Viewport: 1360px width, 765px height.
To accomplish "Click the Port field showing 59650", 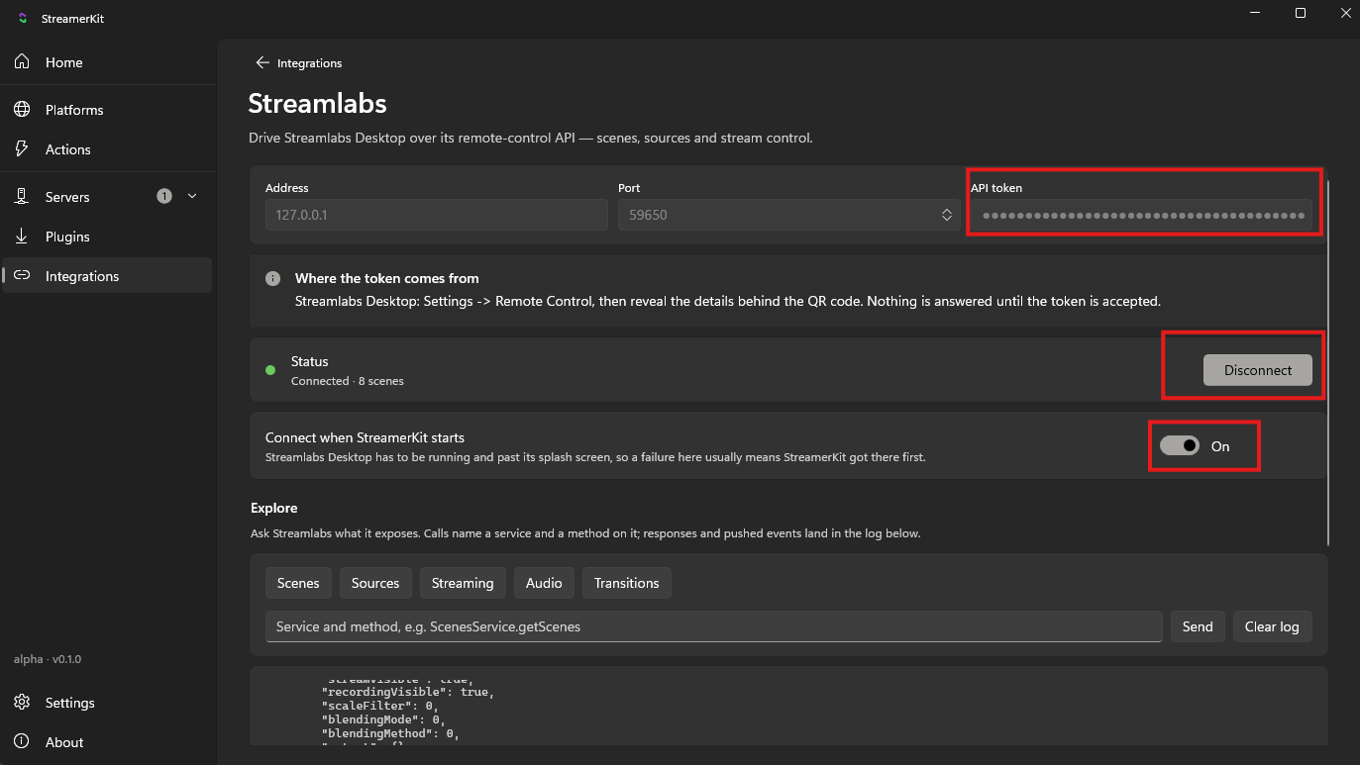I will pos(789,215).
